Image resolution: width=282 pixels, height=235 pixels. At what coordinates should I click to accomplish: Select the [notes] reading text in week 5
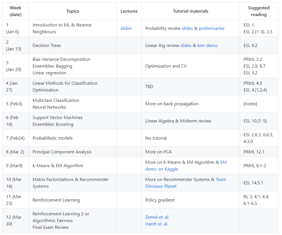point(250,104)
